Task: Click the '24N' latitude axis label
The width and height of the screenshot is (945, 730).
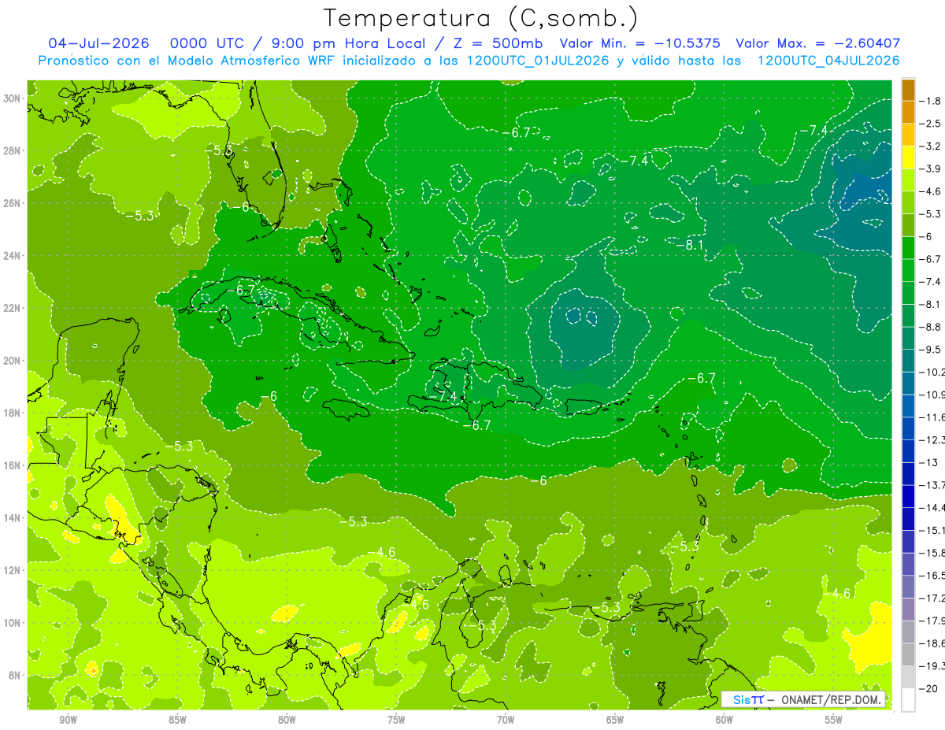Action: click(11, 256)
